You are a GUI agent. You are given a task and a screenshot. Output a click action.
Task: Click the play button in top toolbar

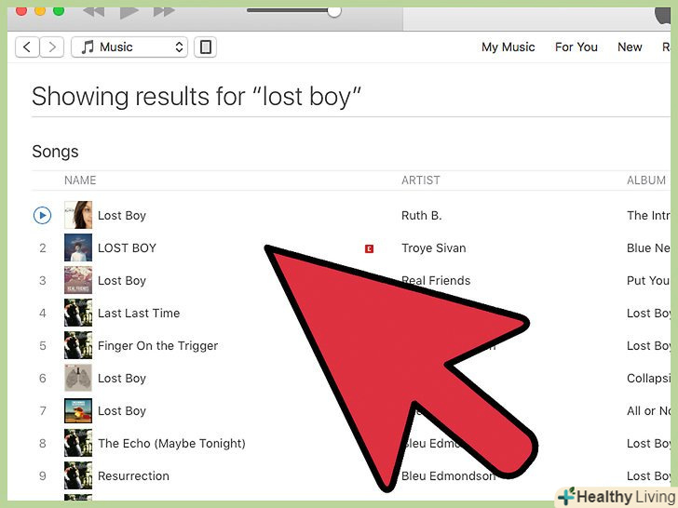129,12
